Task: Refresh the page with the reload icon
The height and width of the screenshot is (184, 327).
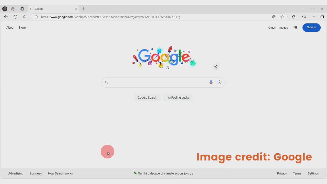Action: (15, 17)
